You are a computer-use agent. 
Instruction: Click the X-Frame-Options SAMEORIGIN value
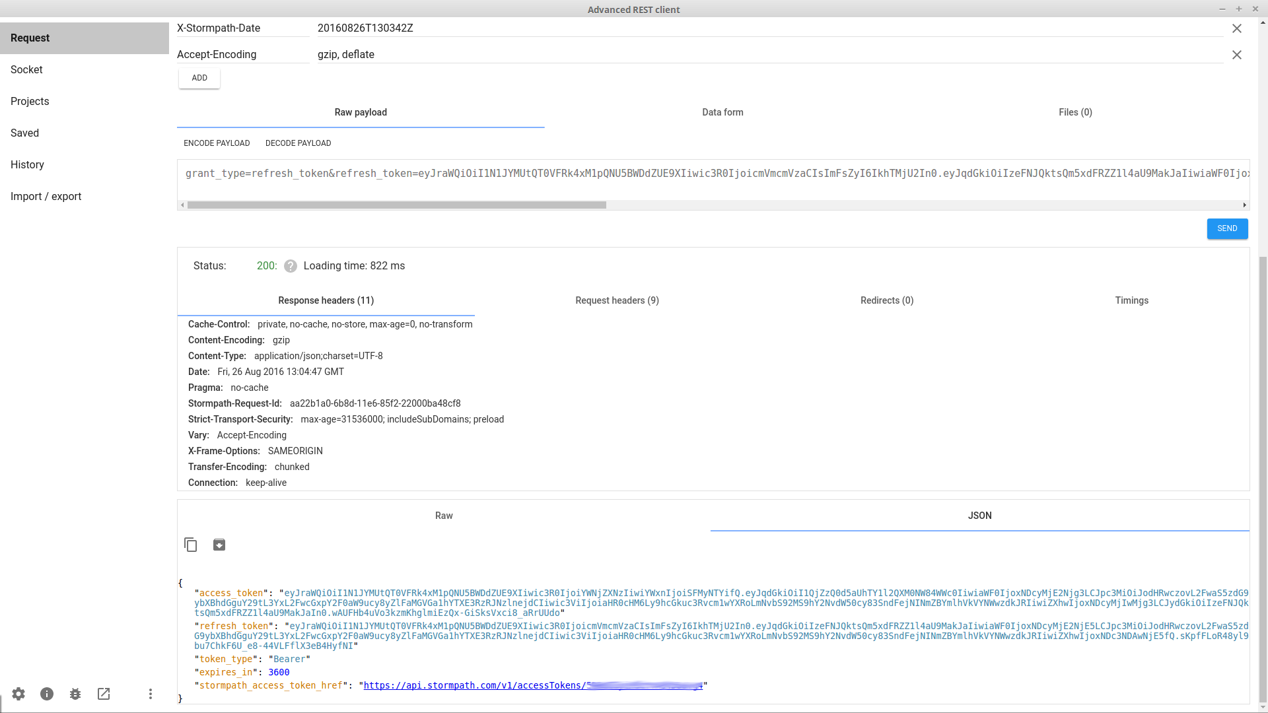[x=295, y=451]
